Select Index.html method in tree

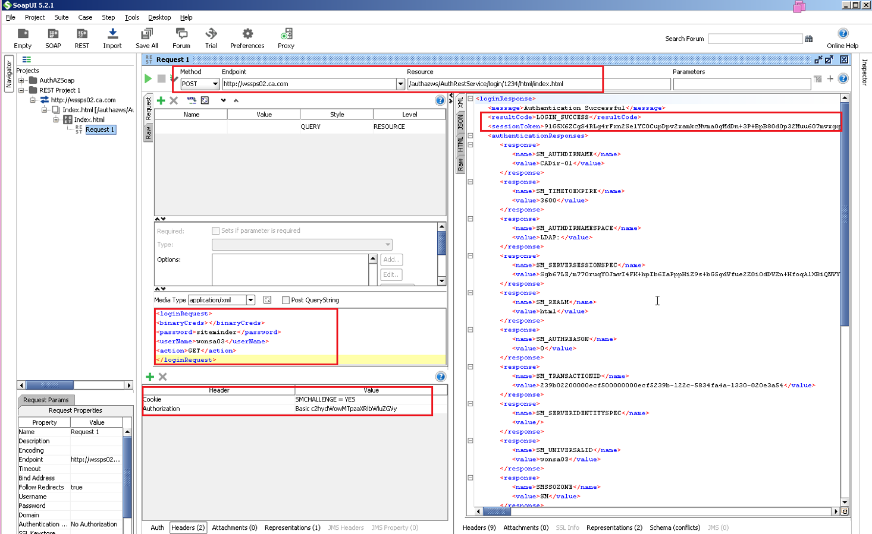(89, 119)
